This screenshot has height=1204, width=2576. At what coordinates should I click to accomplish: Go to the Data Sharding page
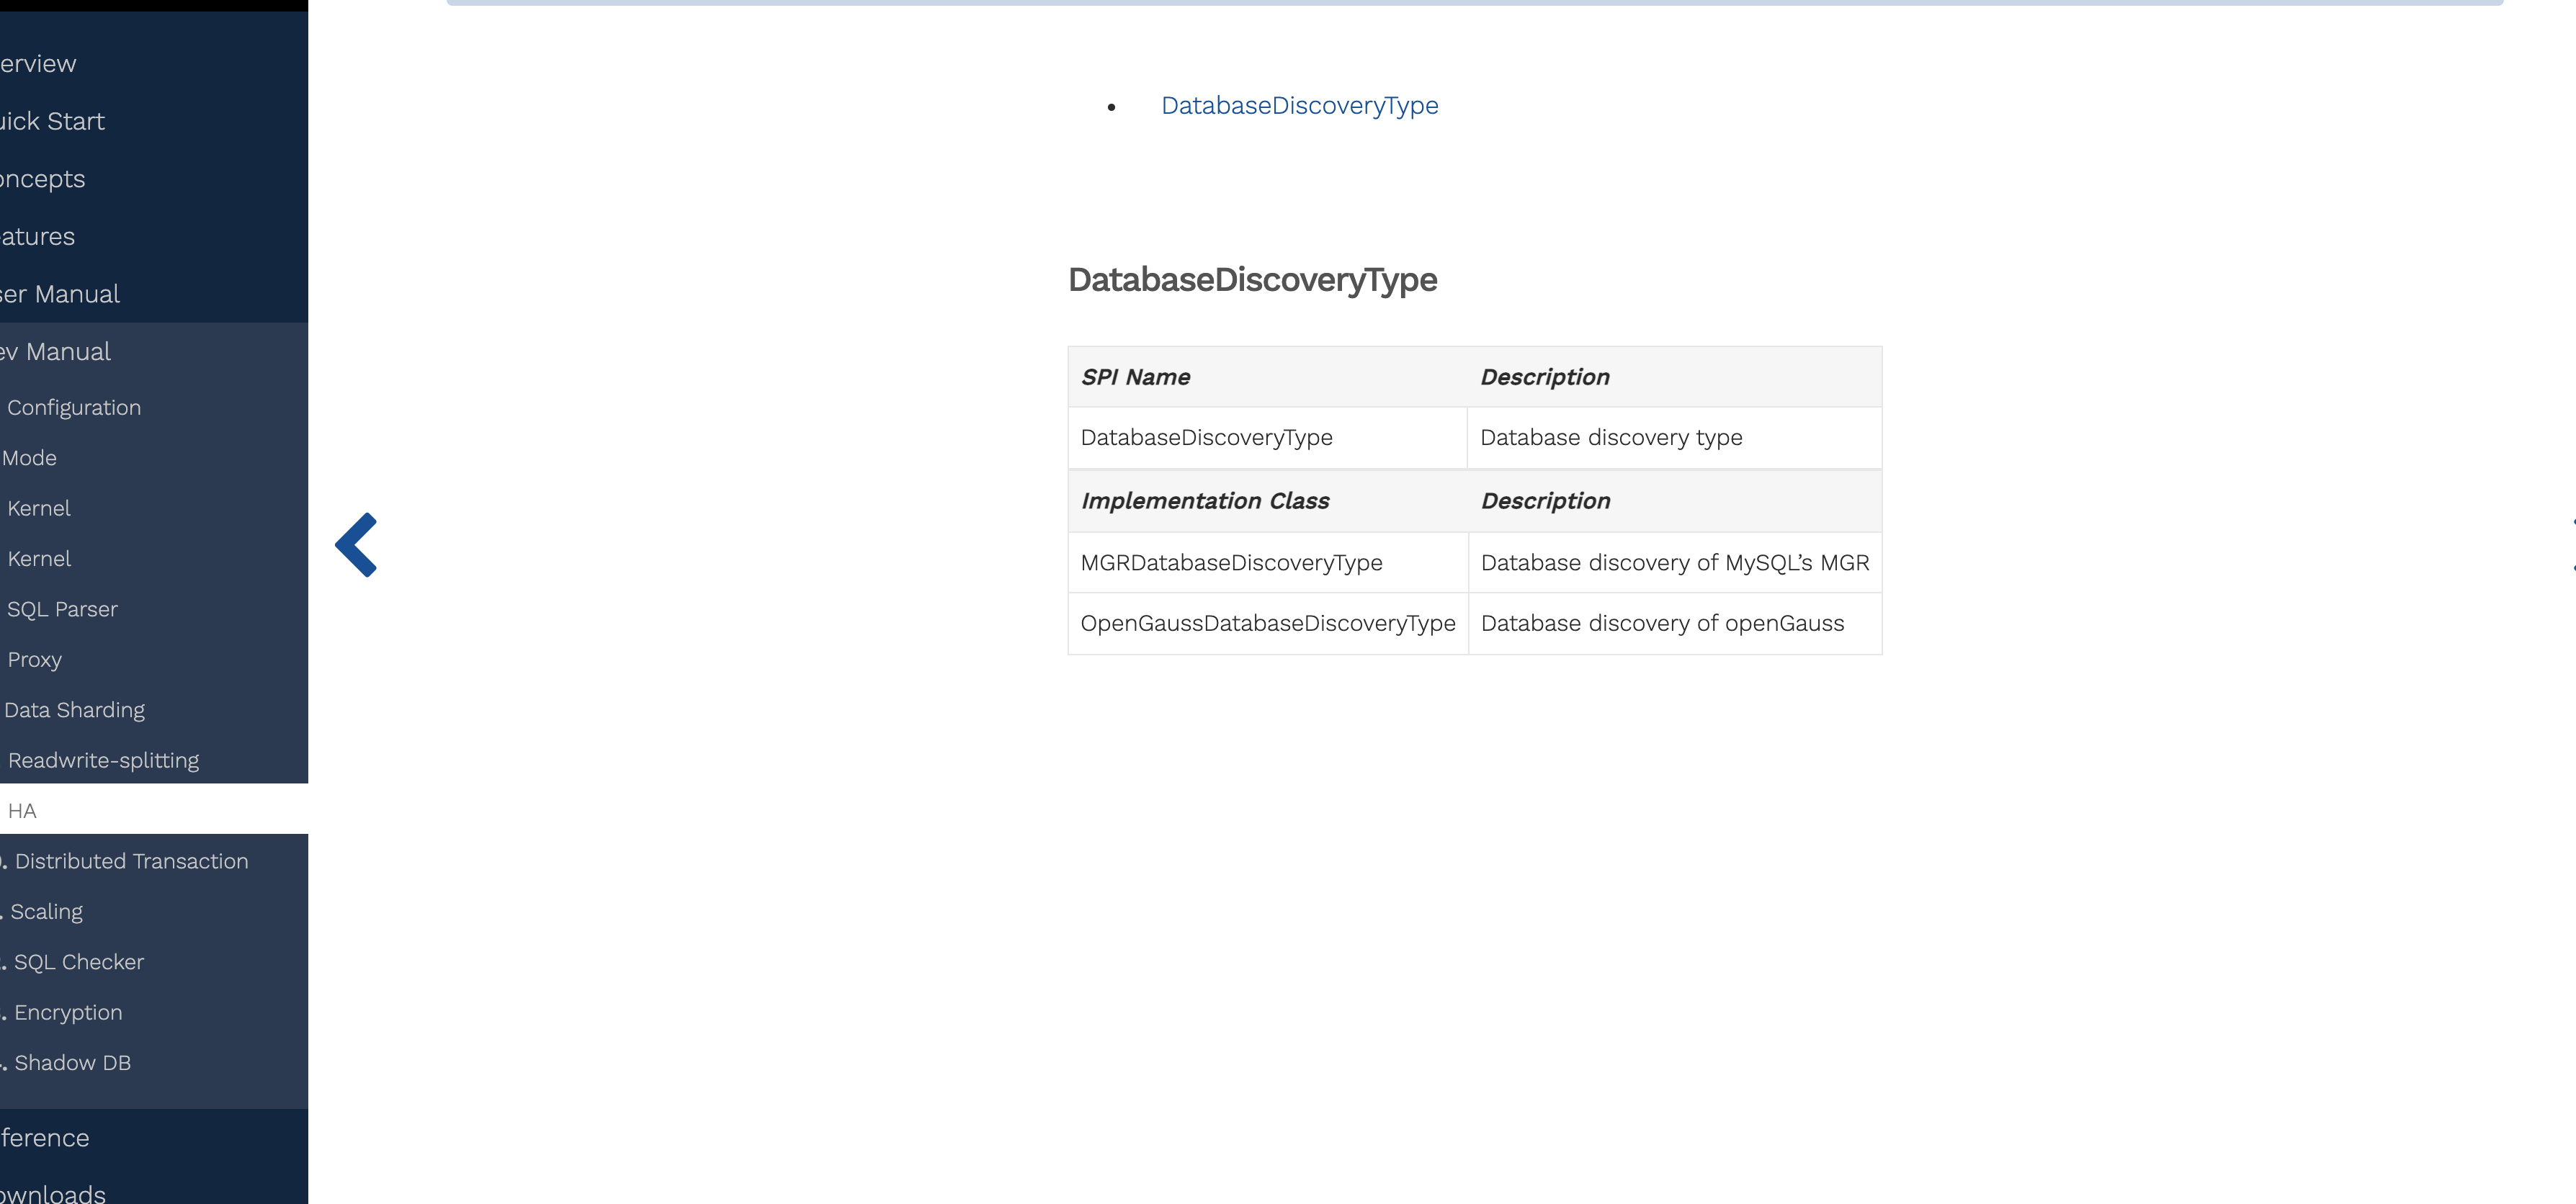(x=75, y=710)
